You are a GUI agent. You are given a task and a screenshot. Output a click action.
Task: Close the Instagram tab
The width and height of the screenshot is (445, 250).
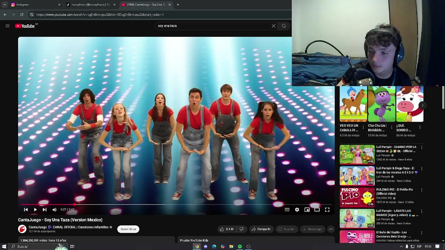pos(59,5)
